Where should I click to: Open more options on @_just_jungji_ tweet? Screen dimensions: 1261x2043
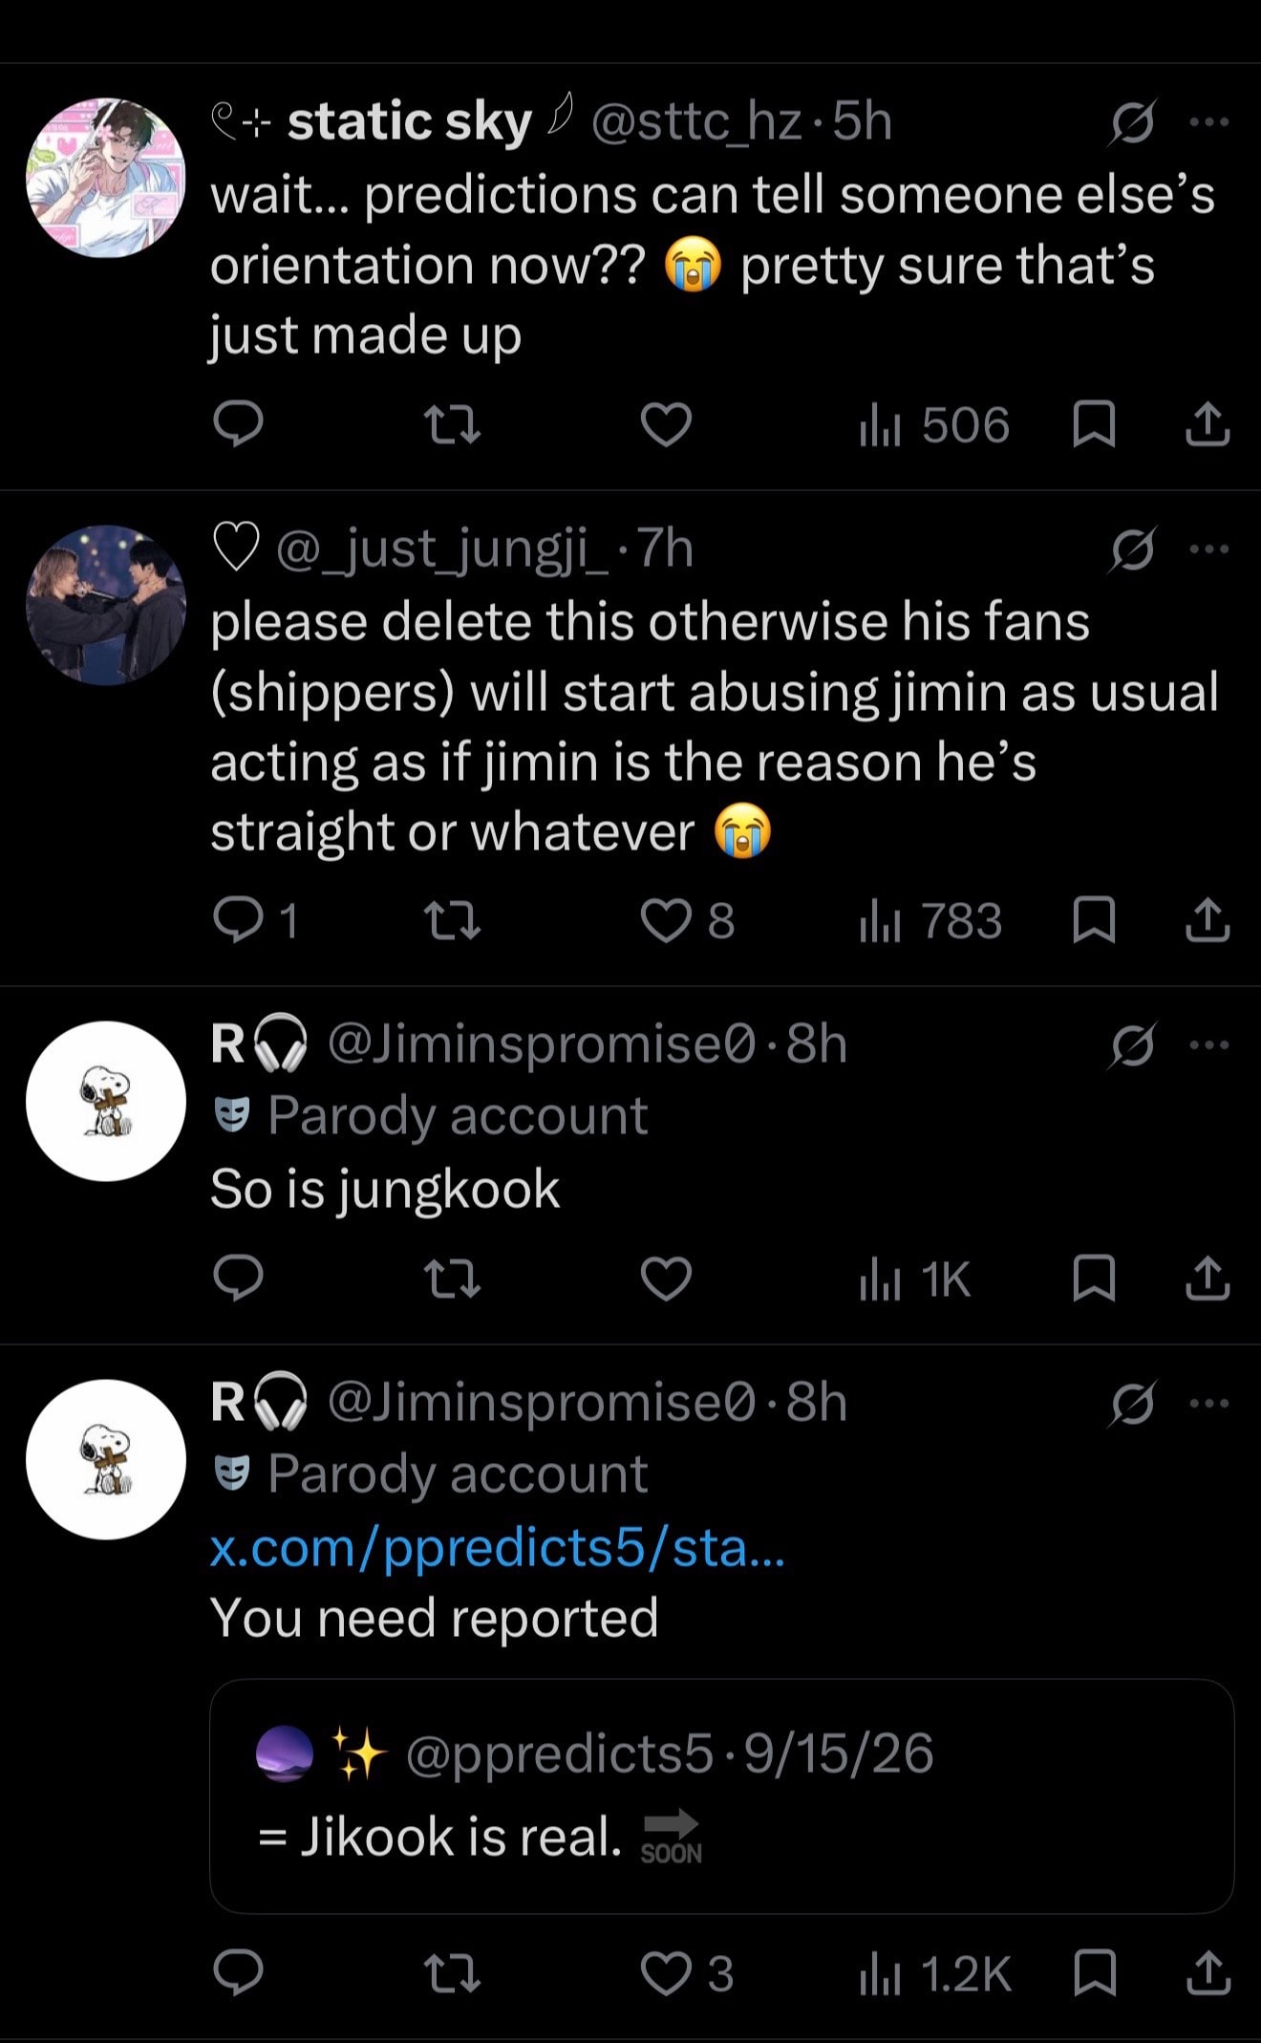(1209, 548)
